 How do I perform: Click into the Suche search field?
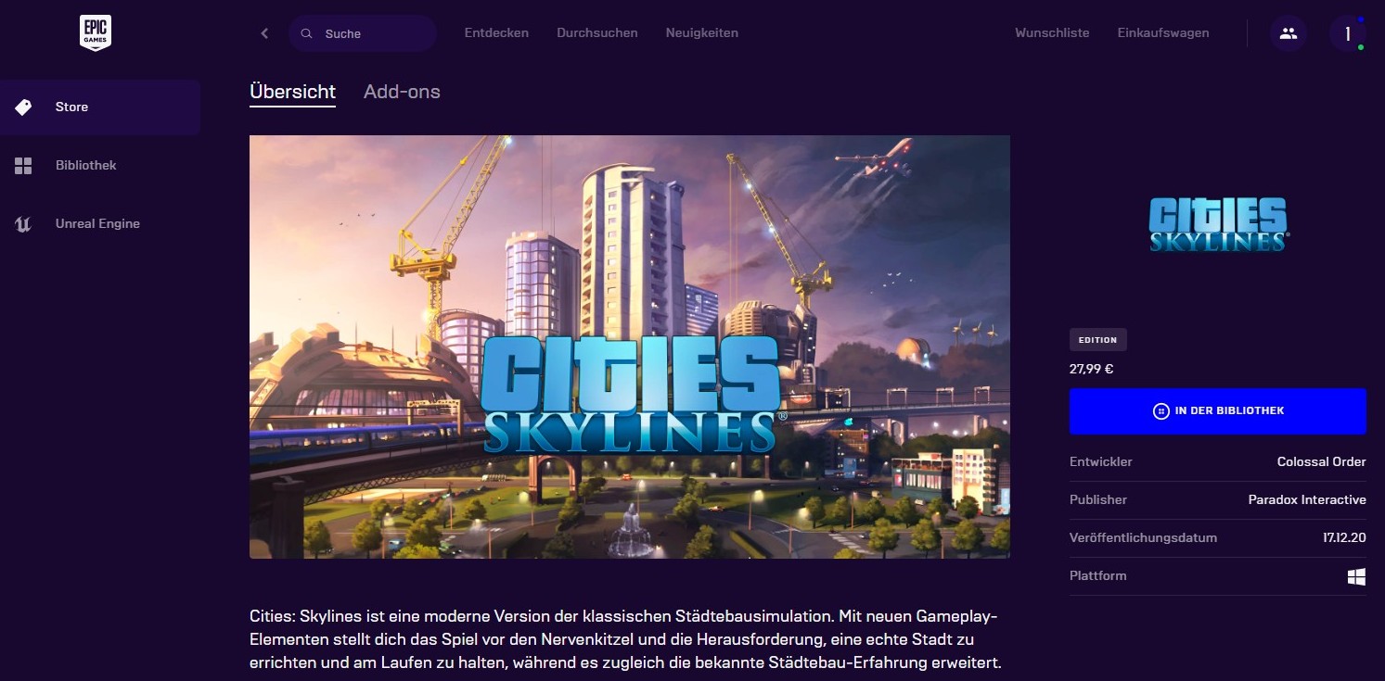tap(363, 33)
